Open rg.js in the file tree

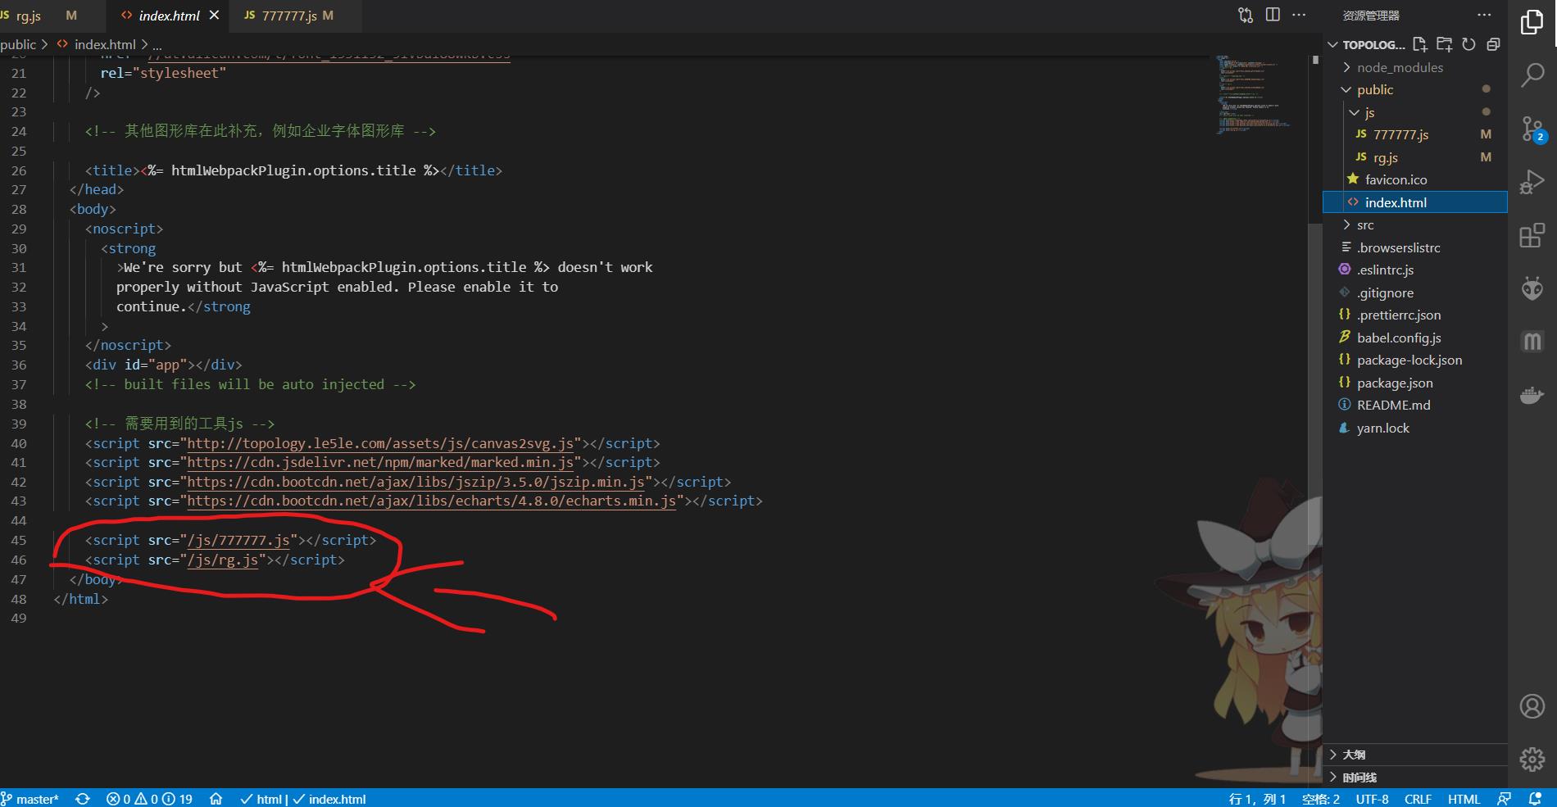coord(1386,157)
